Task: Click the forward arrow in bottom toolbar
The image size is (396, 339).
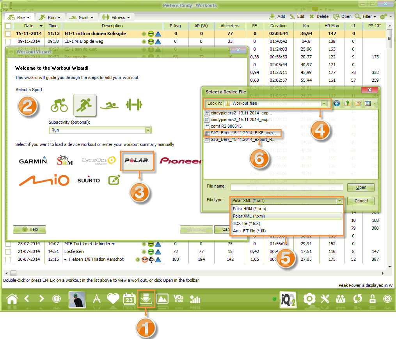Action: click(x=41, y=299)
